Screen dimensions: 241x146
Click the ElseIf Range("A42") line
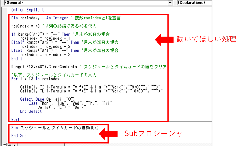pyautogui.click(x=65, y=42)
